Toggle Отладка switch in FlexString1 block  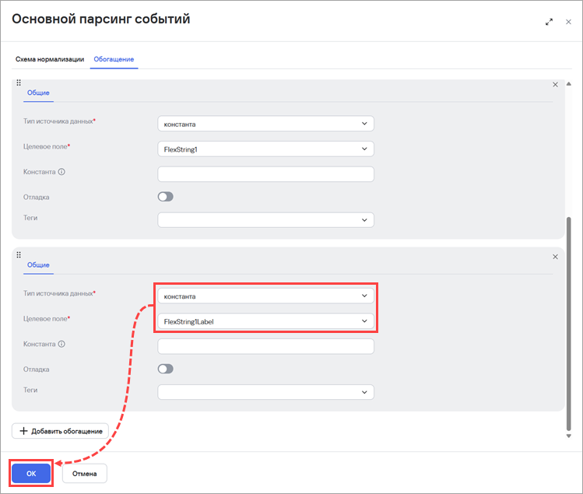pyautogui.click(x=166, y=197)
